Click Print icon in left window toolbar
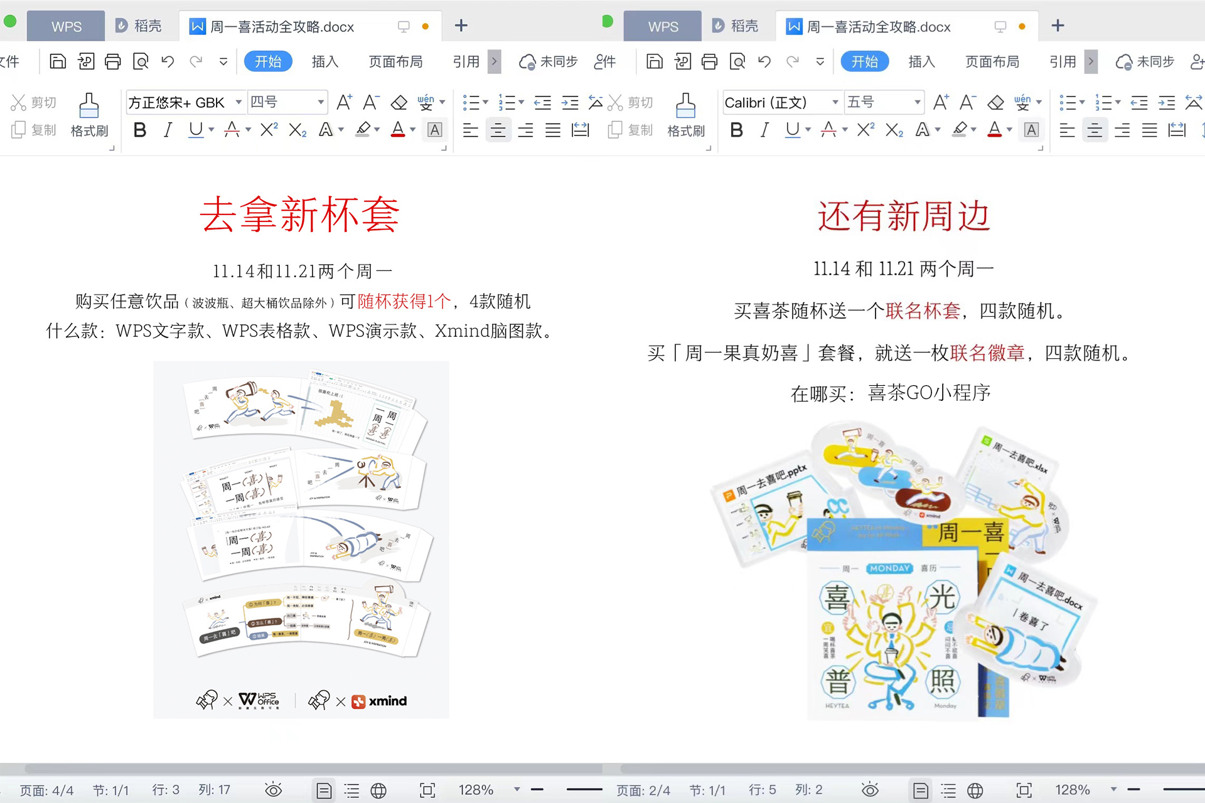 [113, 61]
